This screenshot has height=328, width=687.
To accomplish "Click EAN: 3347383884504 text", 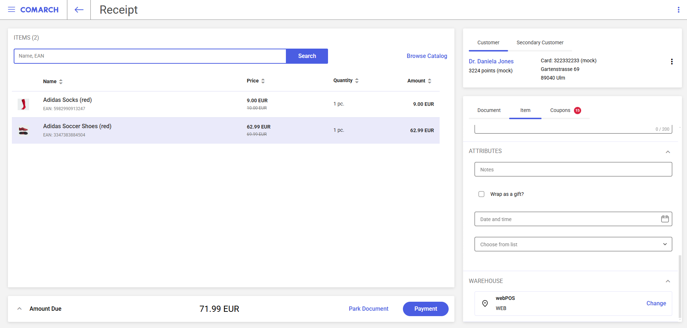I will coord(64,135).
